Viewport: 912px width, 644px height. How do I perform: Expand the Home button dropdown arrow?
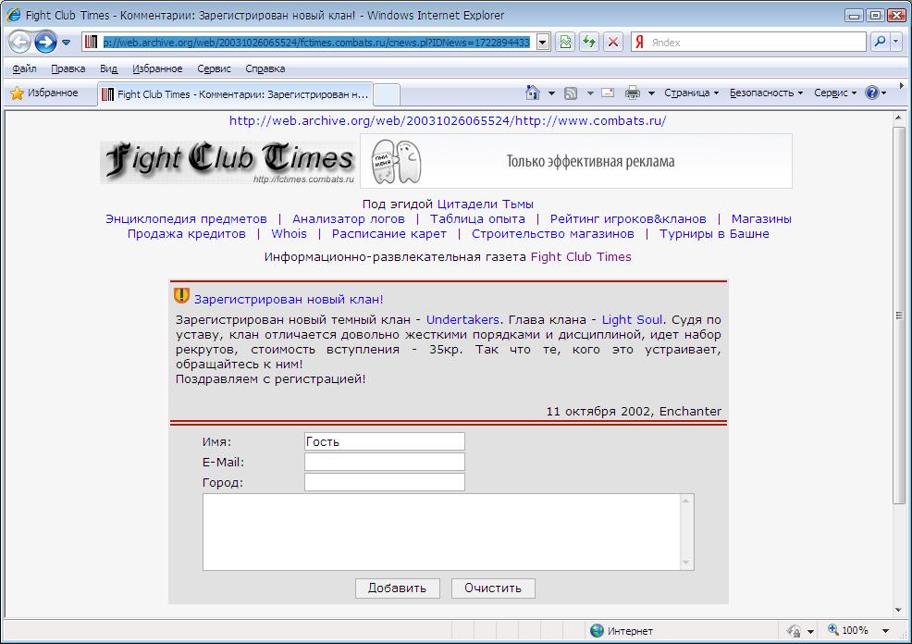(551, 93)
